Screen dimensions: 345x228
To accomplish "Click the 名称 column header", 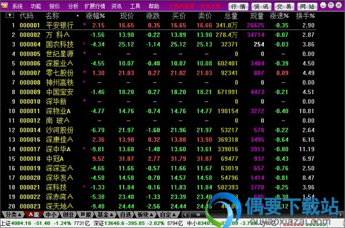I will (x=52, y=16).
